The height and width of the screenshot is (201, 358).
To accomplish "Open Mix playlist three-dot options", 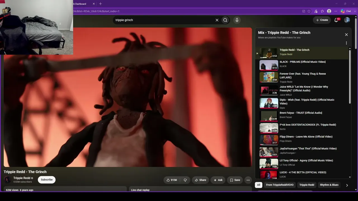I will click(x=346, y=43).
